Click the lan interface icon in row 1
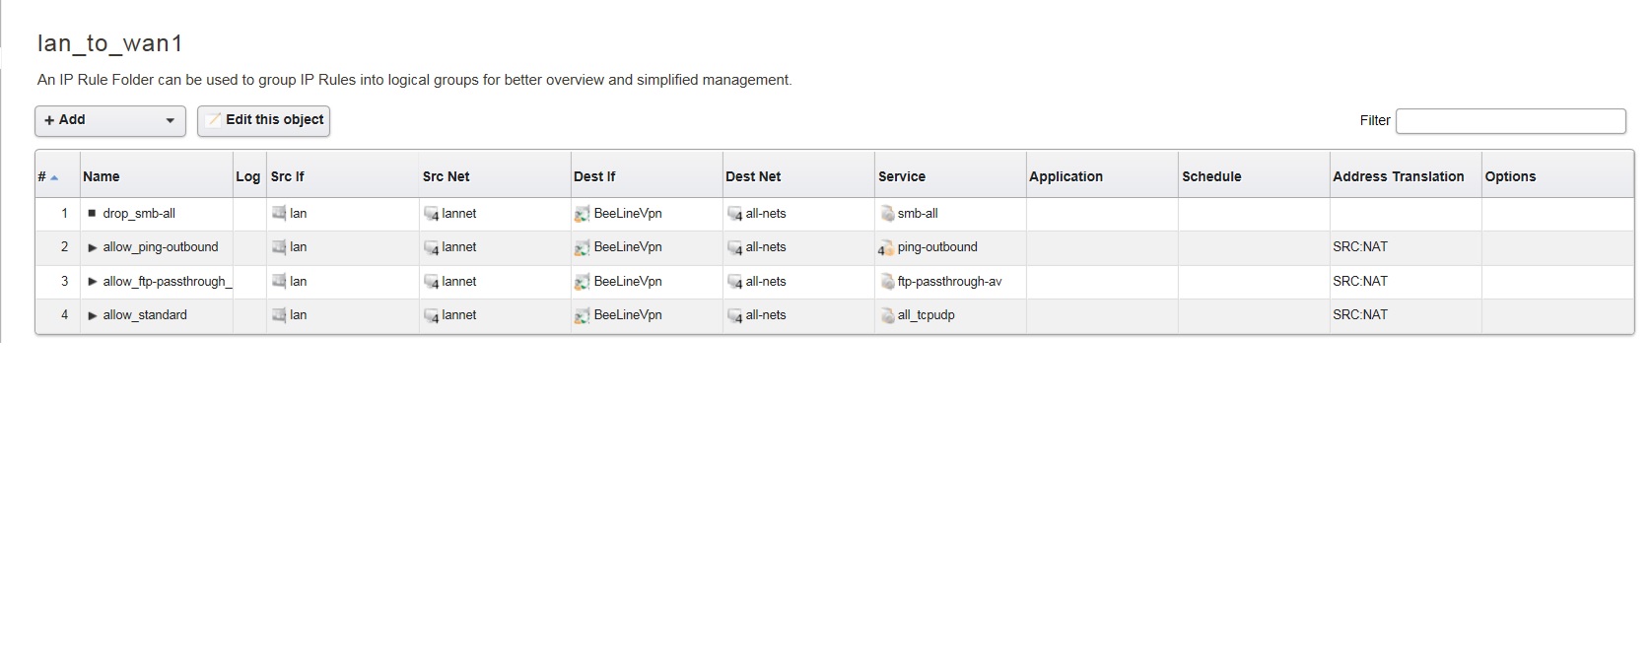 pyautogui.click(x=279, y=213)
